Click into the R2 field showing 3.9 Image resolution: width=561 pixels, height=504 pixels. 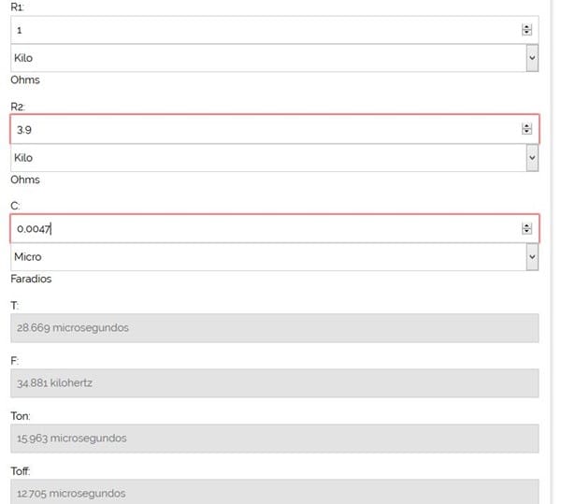coord(262,129)
